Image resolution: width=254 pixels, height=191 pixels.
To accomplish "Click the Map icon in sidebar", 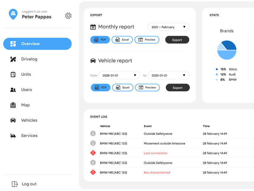I will click(x=13, y=105).
